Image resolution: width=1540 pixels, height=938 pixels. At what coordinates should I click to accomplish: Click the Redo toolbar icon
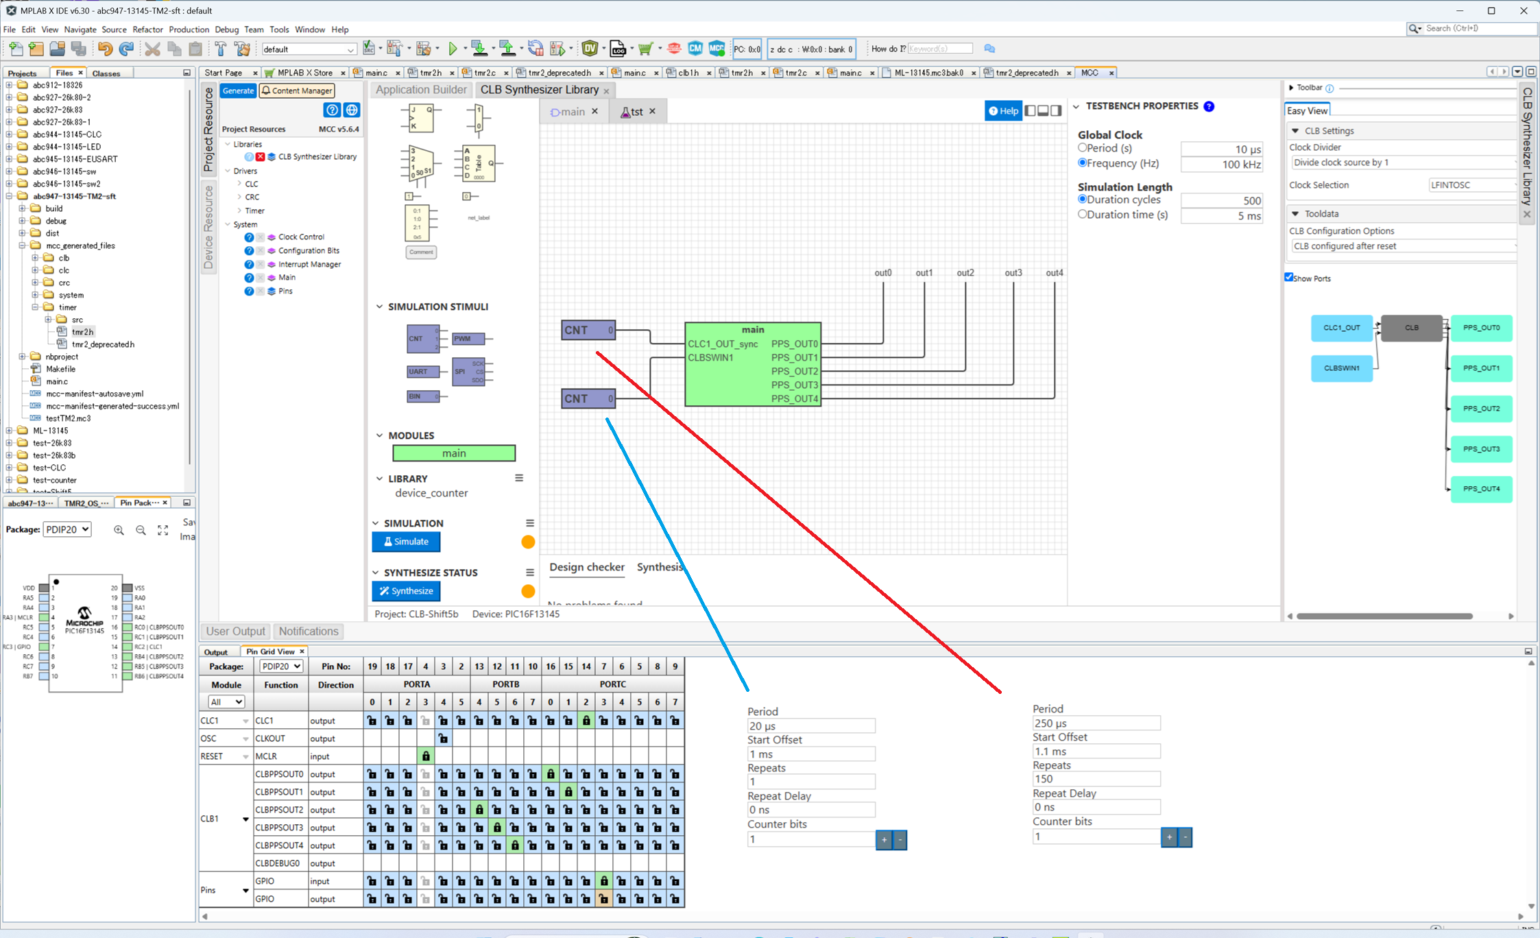[126, 49]
